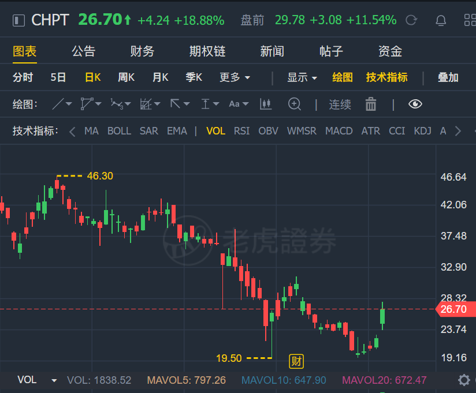Click the sidebar panel icon beside CHPT
Image resolution: width=476 pixels, height=393 pixels.
[18, 21]
